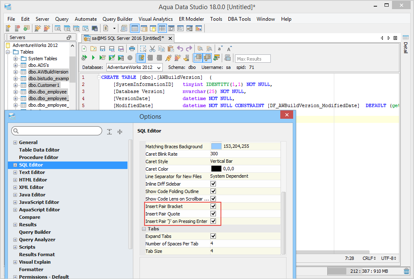Click the Delete Server icon in main toolbar

17,28
